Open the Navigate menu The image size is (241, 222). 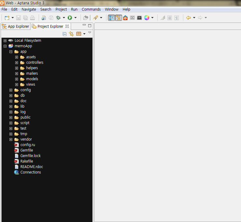29,9
